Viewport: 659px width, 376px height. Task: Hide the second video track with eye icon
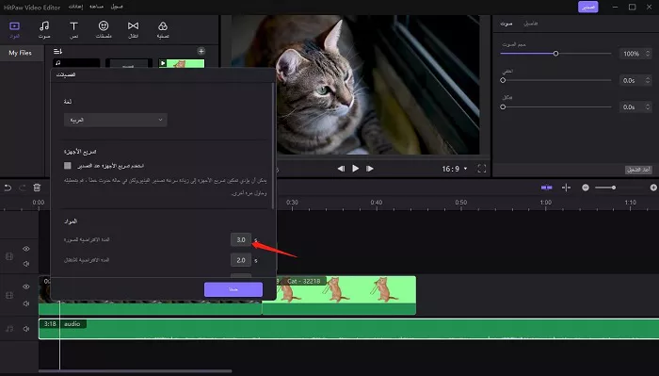[x=26, y=286]
